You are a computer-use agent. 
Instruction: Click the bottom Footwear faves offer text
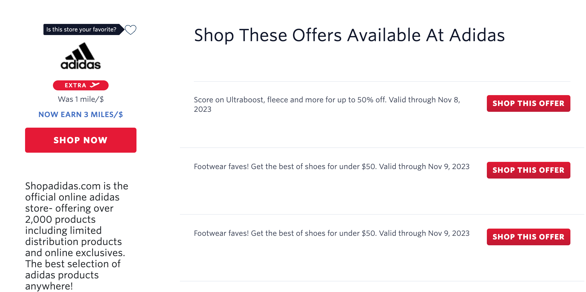[x=331, y=233]
